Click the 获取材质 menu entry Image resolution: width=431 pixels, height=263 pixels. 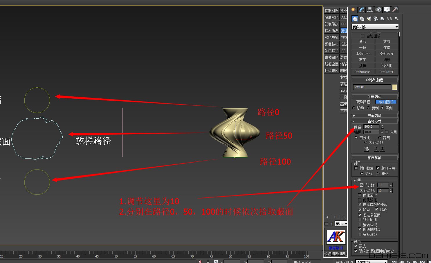pyautogui.click(x=331, y=10)
